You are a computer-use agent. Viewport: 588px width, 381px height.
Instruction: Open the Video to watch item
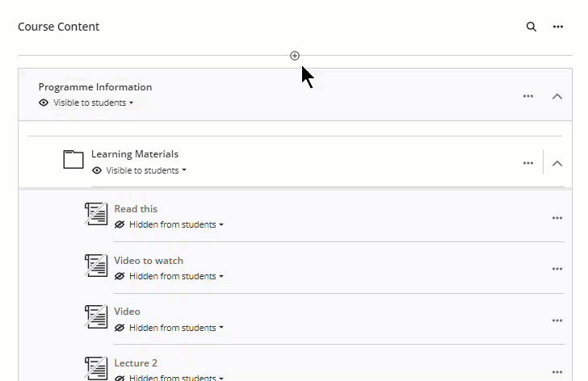[149, 261]
